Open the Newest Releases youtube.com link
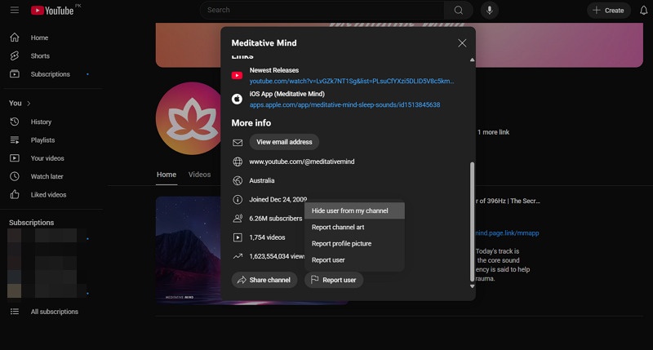The height and width of the screenshot is (350, 653). tap(352, 81)
